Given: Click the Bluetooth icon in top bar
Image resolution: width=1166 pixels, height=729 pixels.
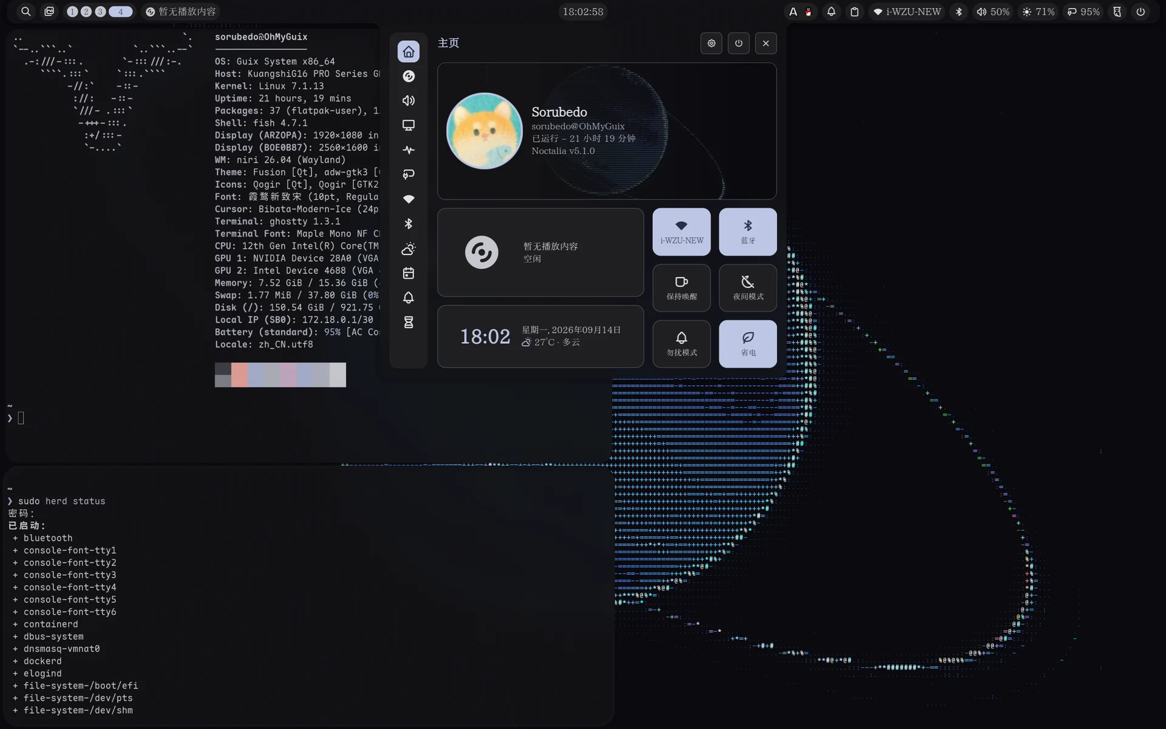Looking at the screenshot, I should coord(959,12).
